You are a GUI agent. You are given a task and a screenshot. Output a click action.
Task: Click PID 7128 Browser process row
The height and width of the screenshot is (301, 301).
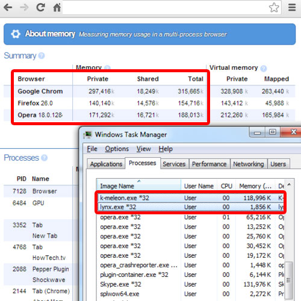tap(41, 191)
